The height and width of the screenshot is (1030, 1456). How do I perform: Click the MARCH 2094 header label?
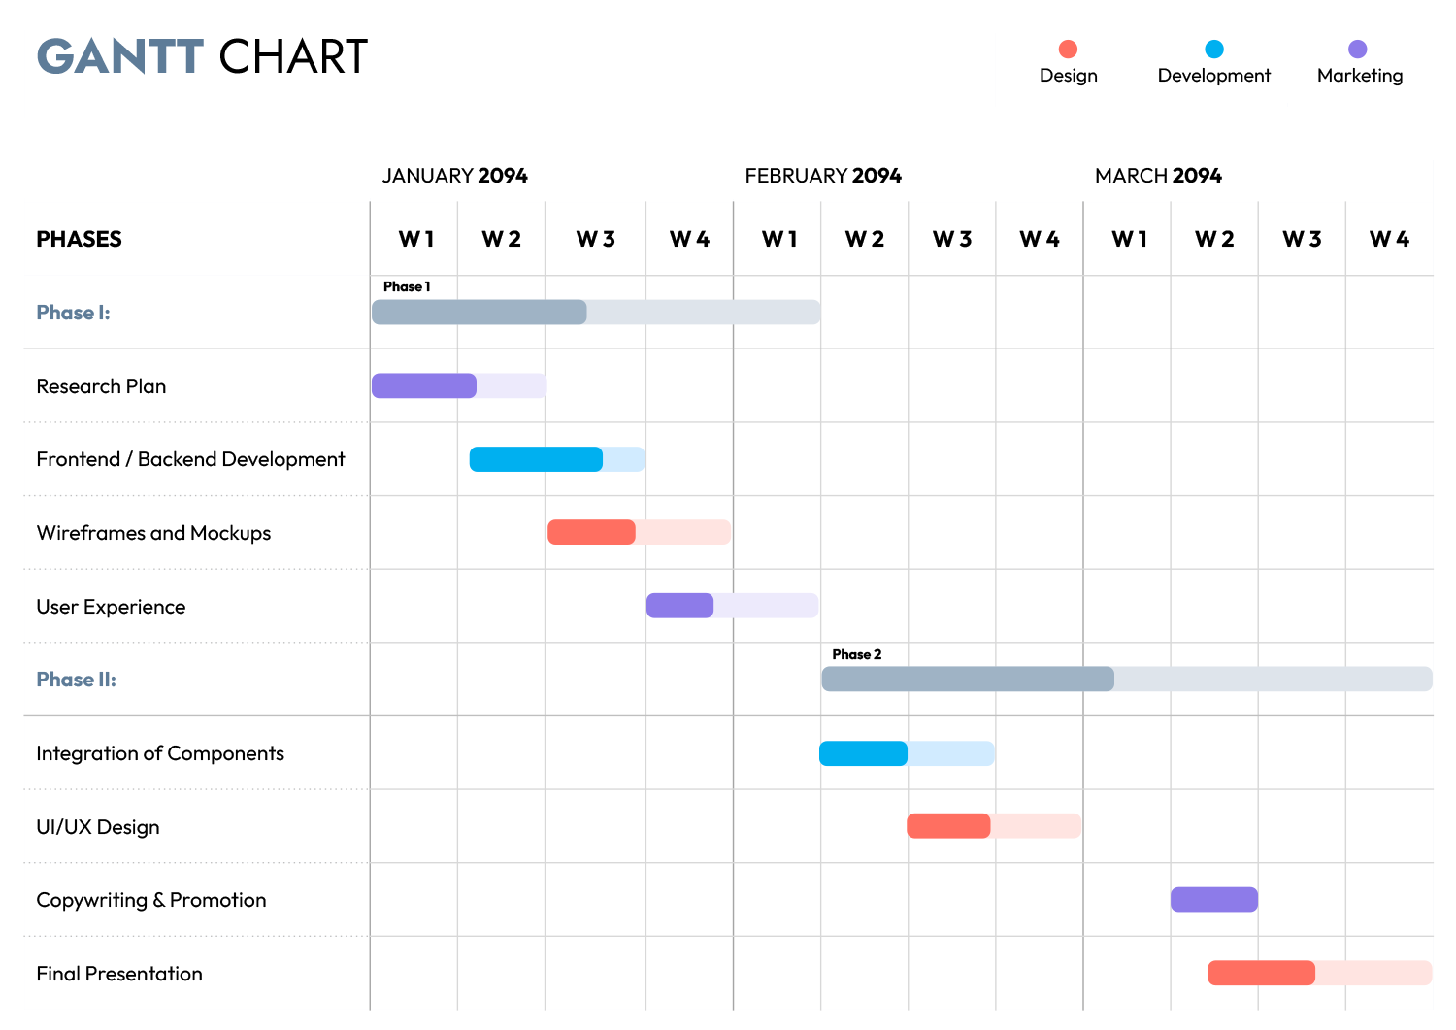click(1158, 176)
